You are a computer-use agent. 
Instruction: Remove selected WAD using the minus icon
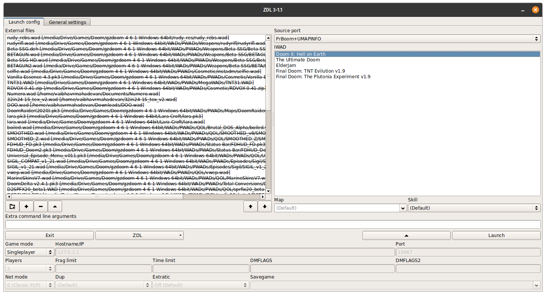click(40, 206)
